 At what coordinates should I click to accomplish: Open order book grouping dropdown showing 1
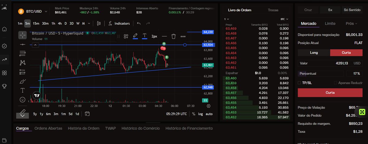(226, 19)
